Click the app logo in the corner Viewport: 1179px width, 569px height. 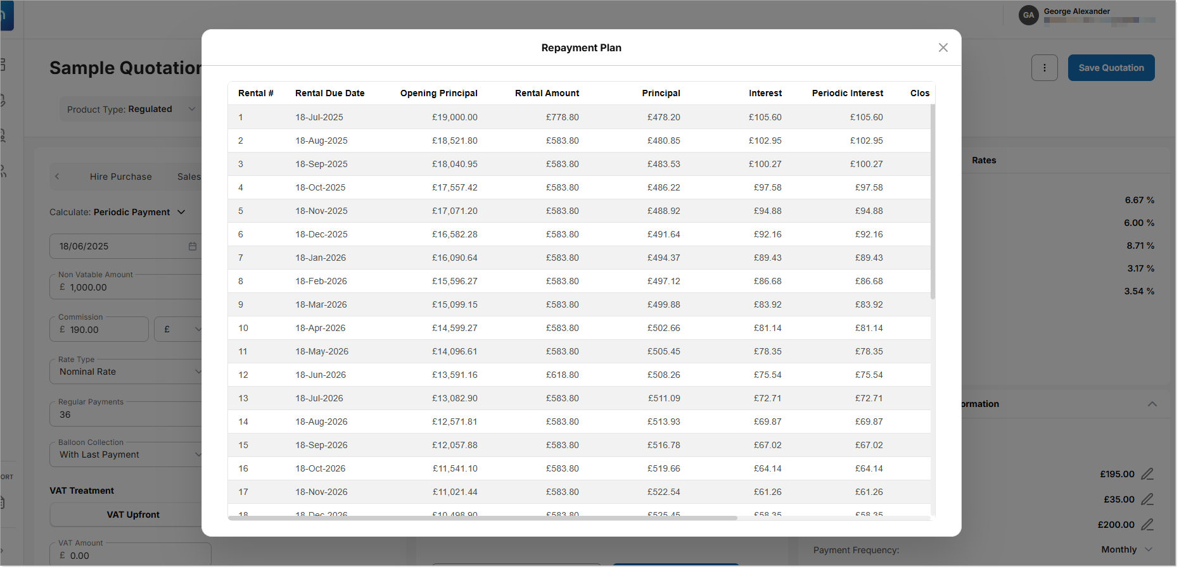(x=6, y=15)
